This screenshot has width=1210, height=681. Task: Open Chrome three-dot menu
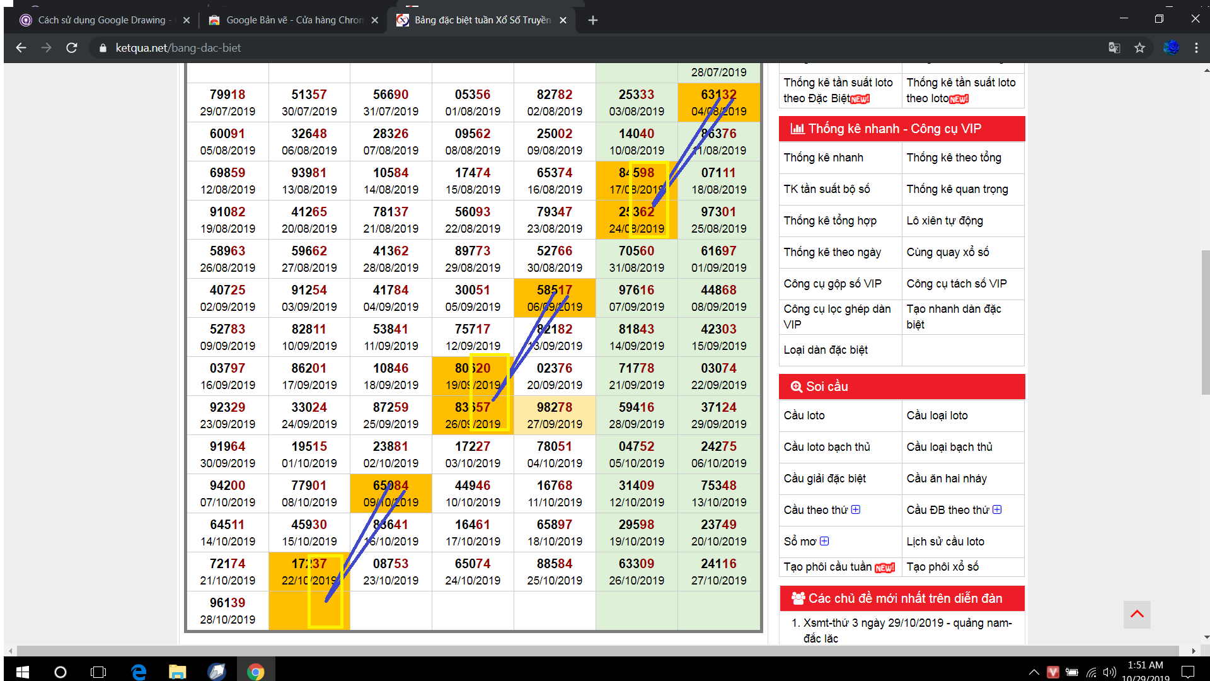click(1196, 48)
